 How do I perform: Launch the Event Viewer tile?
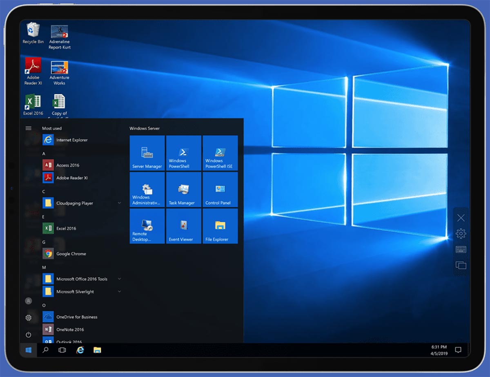183,226
